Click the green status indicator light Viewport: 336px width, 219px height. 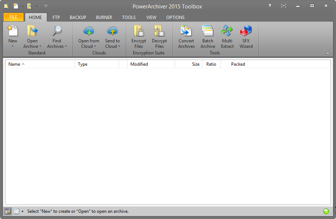pyautogui.click(x=326, y=211)
